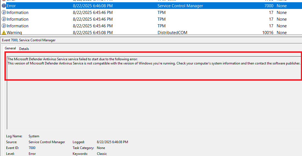
Task: Click the "Event 7000, Service Control Manager" pane header
Action: (x=29, y=40)
